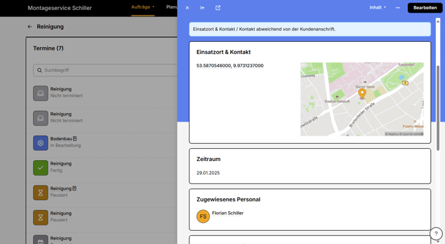The height and width of the screenshot is (244, 445).
Task: Open the Einsatzort map thumbnail
Action: [x=362, y=99]
